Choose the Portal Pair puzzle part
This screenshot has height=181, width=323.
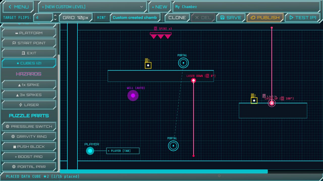[x=29, y=167]
